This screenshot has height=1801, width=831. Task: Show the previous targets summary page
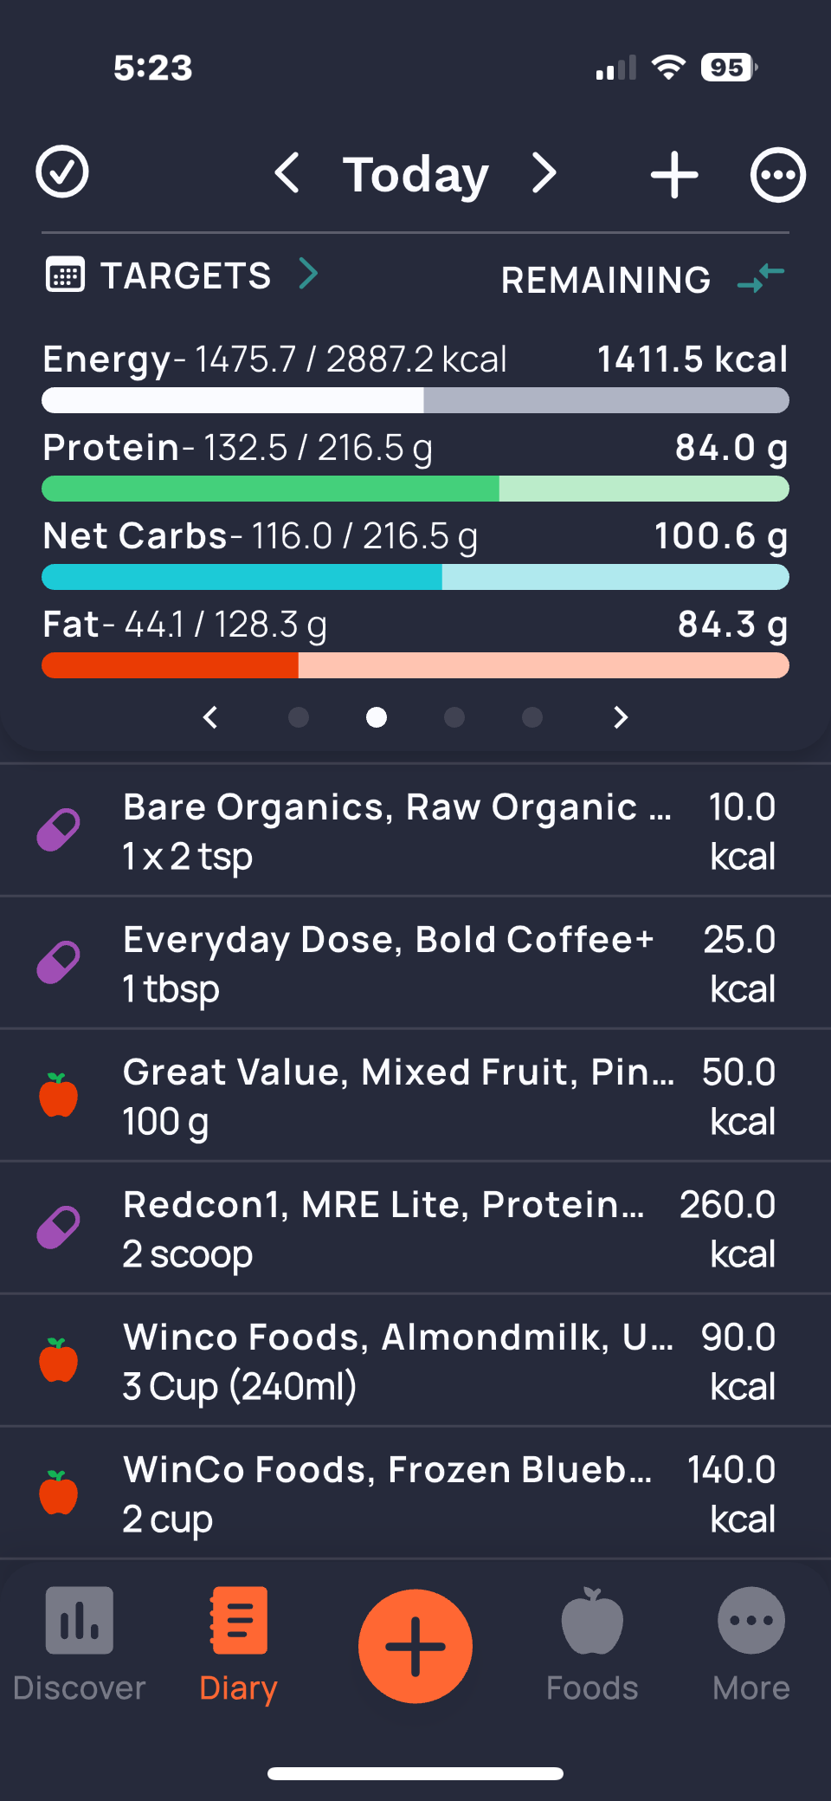tap(210, 717)
